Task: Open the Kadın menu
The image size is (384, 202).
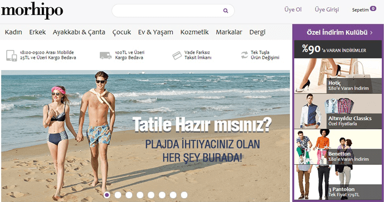Action: (x=13, y=32)
